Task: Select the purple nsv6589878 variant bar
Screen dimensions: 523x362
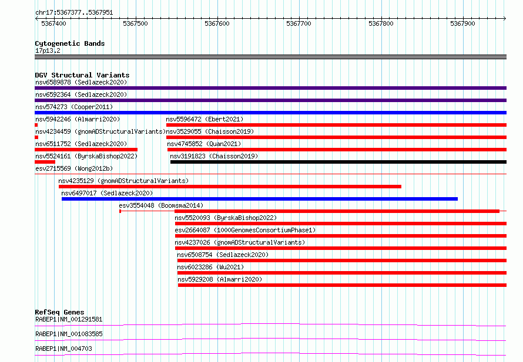Action: click(x=270, y=88)
